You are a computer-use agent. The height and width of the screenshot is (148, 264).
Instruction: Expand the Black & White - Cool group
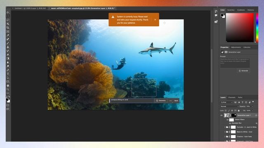click(x=225, y=132)
